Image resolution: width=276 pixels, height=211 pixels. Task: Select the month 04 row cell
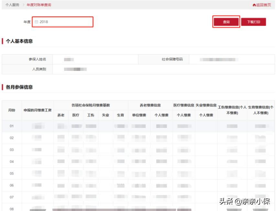pyautogui.click(x=12, y=162)
